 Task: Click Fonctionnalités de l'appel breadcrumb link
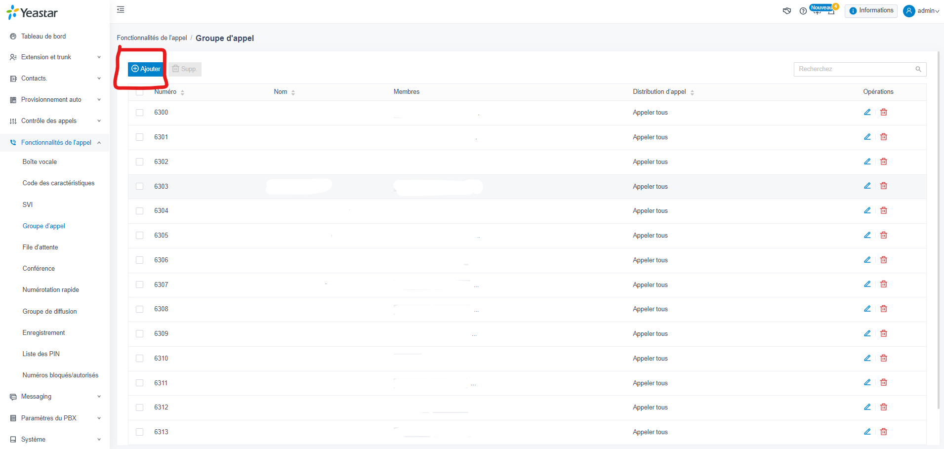(x=152, y=38)
